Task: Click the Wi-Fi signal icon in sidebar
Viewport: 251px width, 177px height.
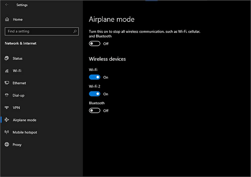Action: tap(6, 71)
